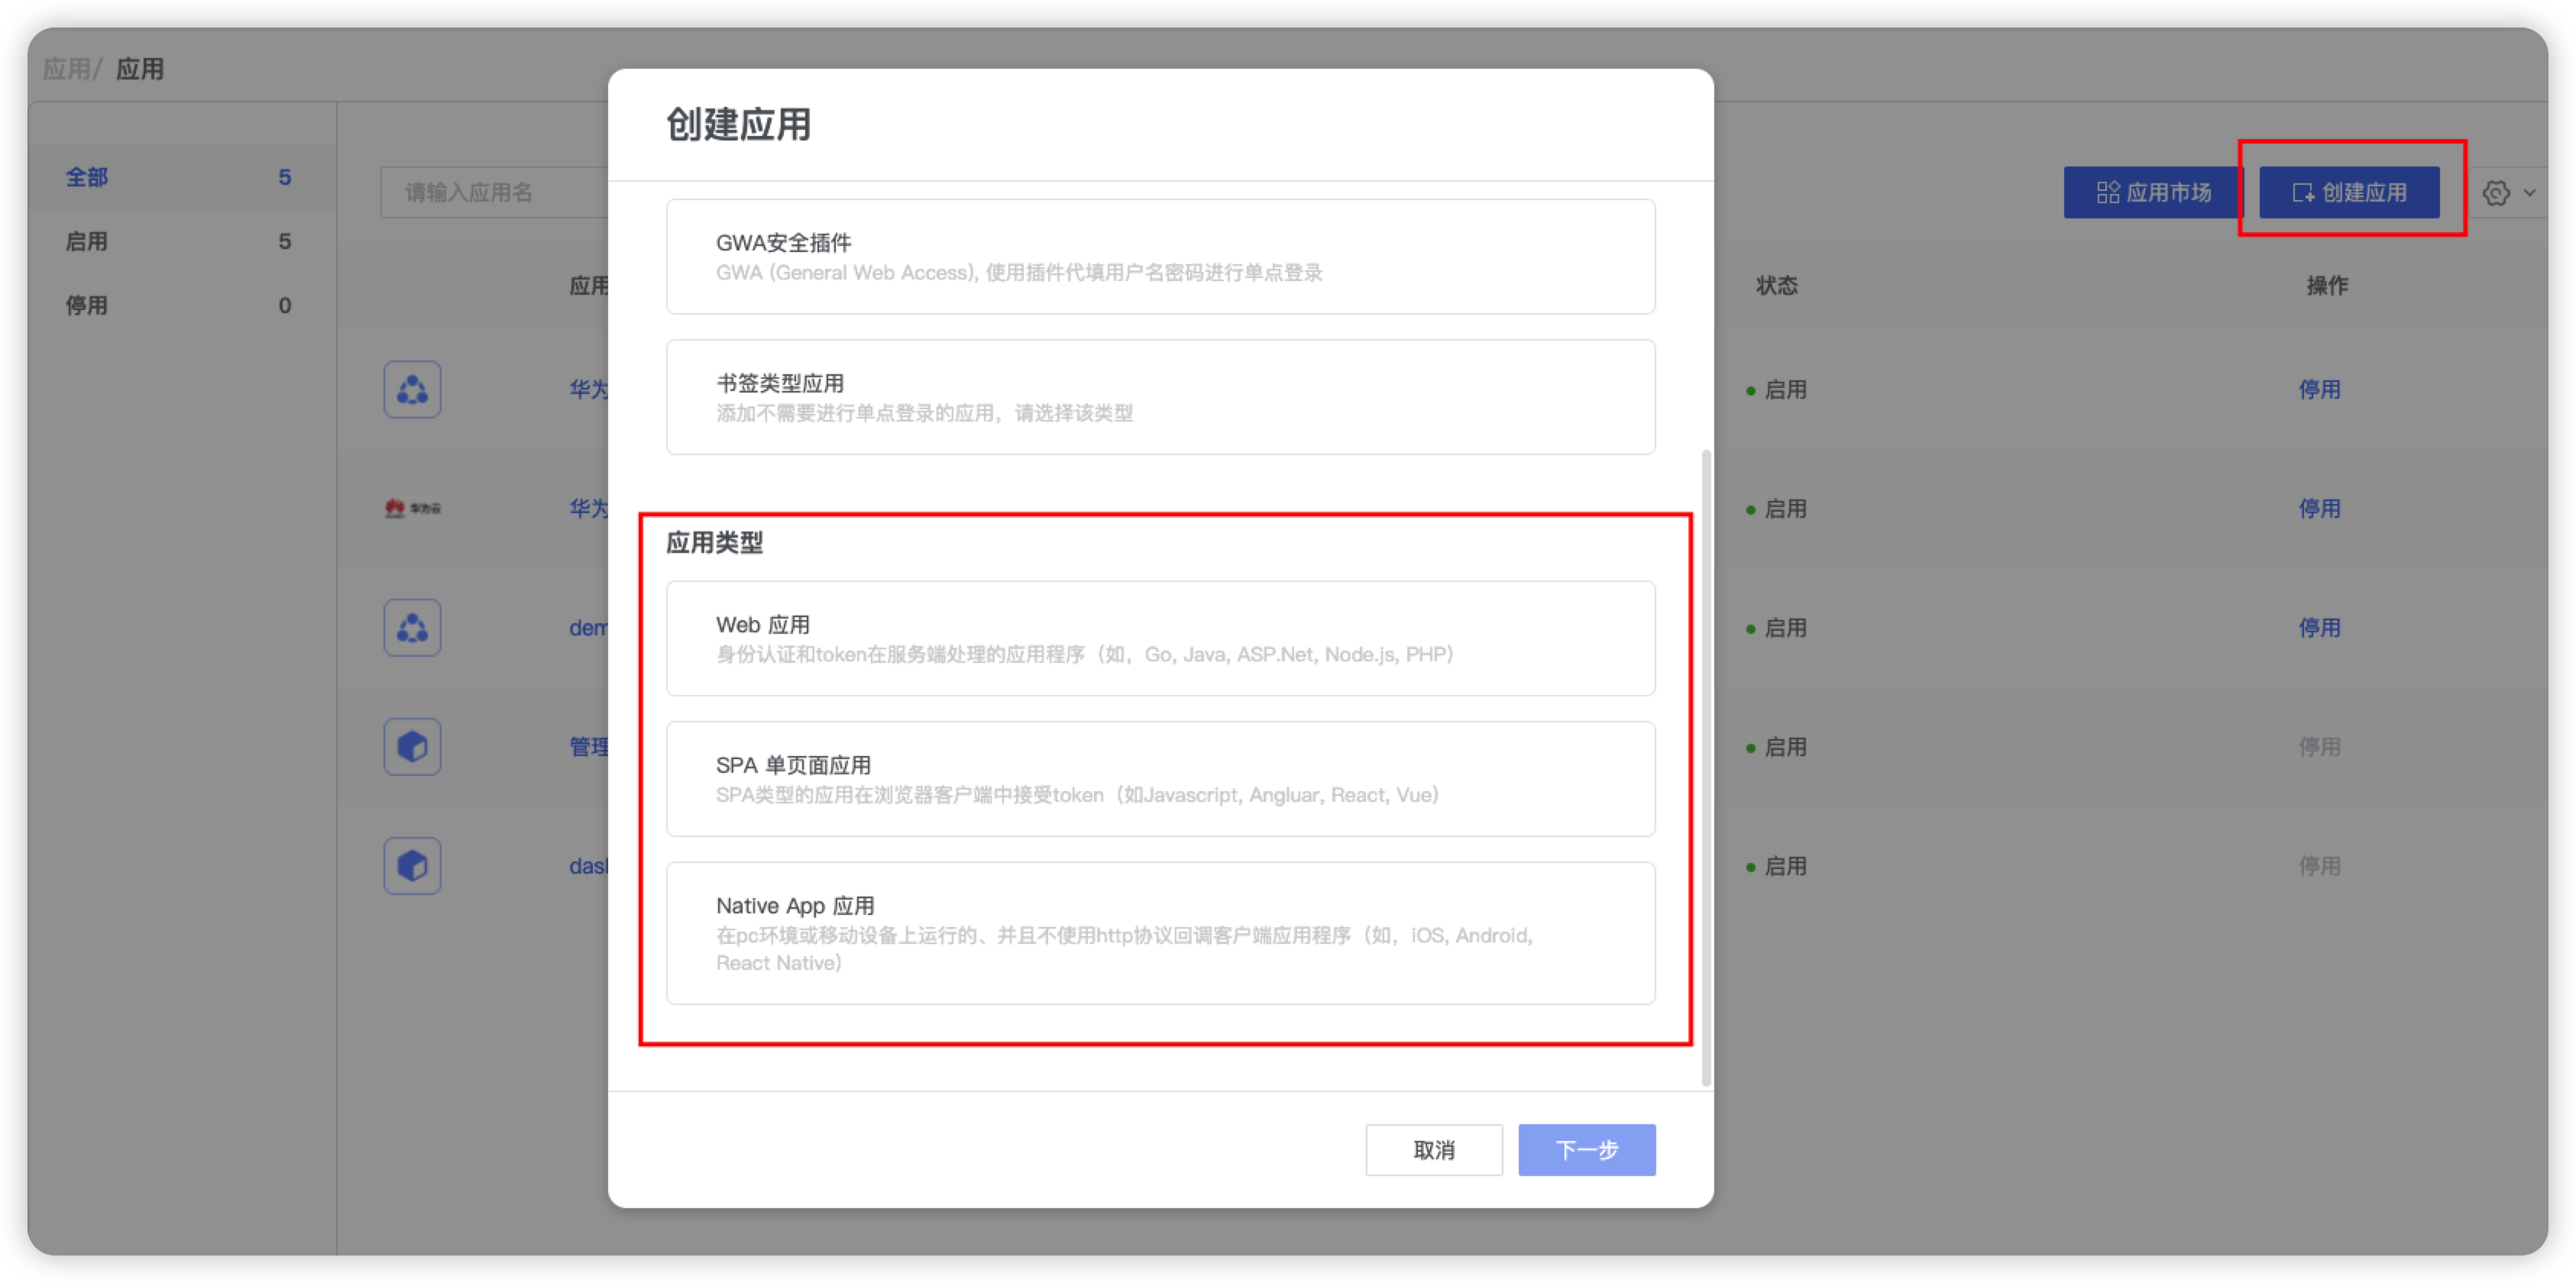
Task: Click the 下一步 next button
Action: pyautogui.click(x=1586, y=1149)
